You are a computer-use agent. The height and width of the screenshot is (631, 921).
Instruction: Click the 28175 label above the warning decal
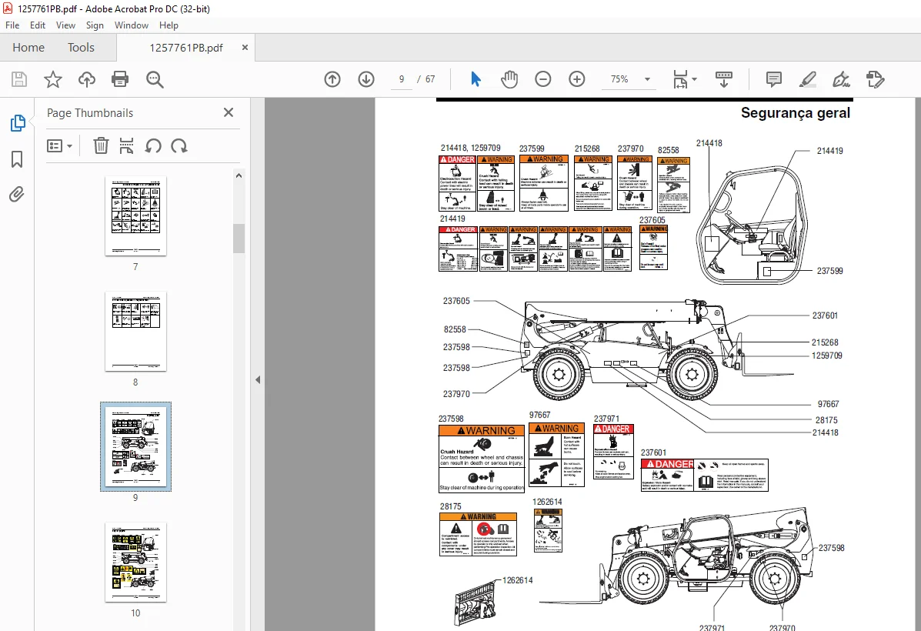[451, 506]
